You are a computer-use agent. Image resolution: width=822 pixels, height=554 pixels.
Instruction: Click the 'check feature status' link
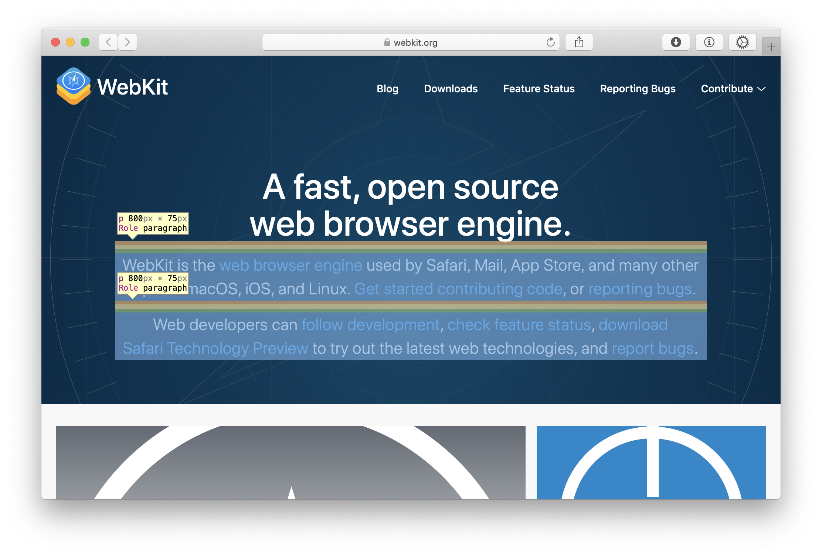tap(519, 325)
